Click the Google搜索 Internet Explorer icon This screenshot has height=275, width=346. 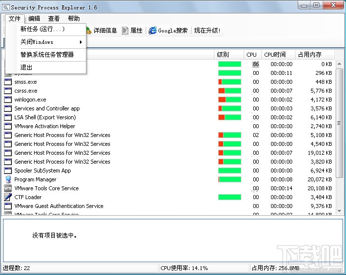pyautogui.click(x=153, y=31)
